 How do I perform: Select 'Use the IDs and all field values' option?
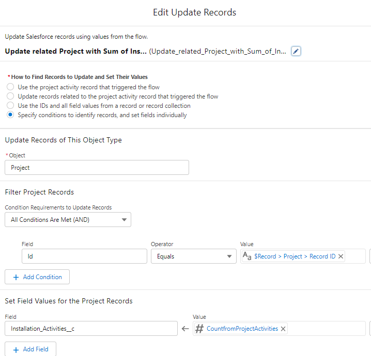click(x=10, y=106)
